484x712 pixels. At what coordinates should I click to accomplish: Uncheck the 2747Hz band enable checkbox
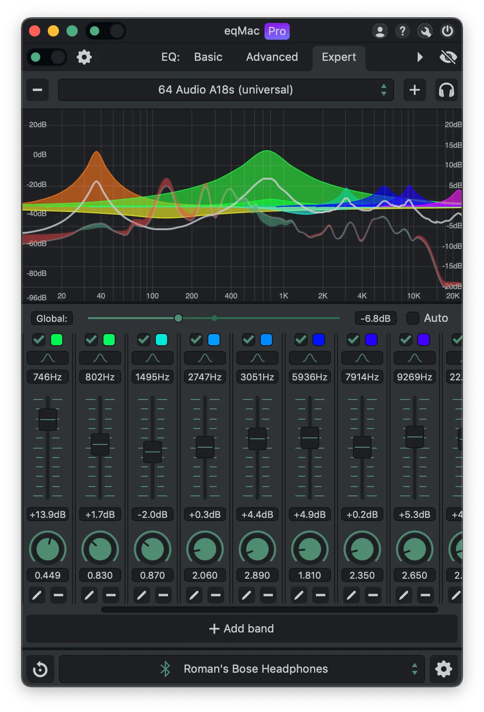(x=196, y=340)
